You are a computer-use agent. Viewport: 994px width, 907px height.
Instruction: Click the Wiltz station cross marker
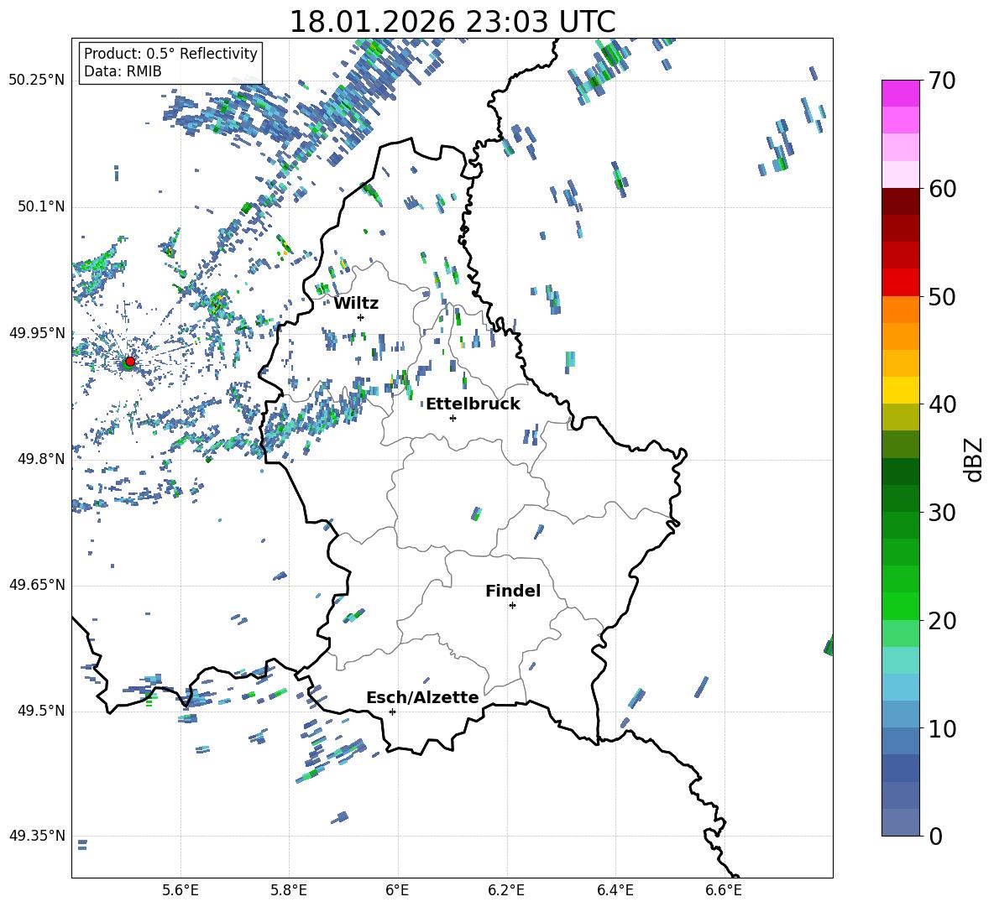360,317
